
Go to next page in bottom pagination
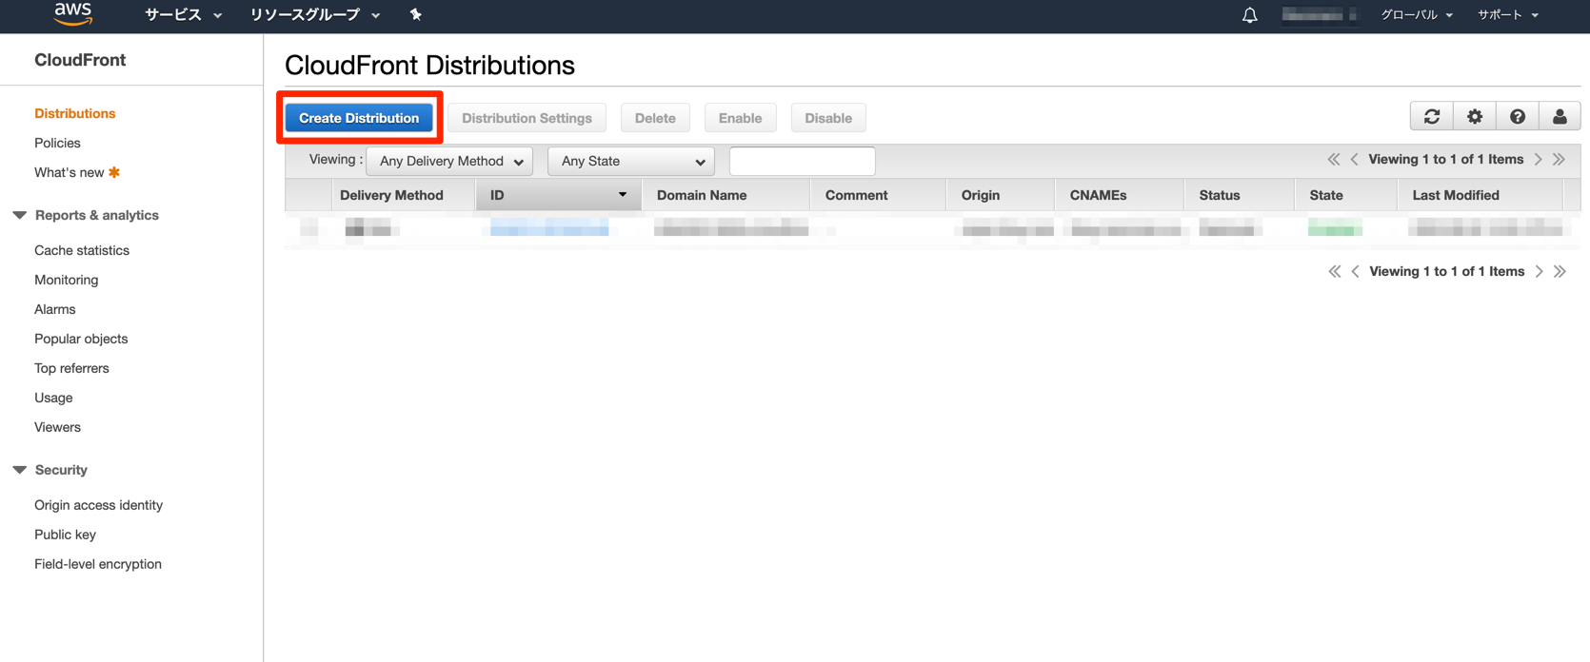click(1539, 272)
